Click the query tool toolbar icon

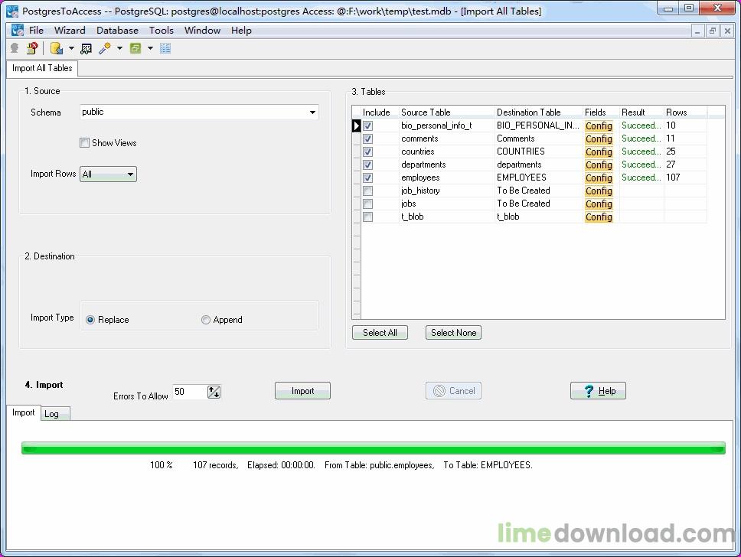(x=86, y=48)
